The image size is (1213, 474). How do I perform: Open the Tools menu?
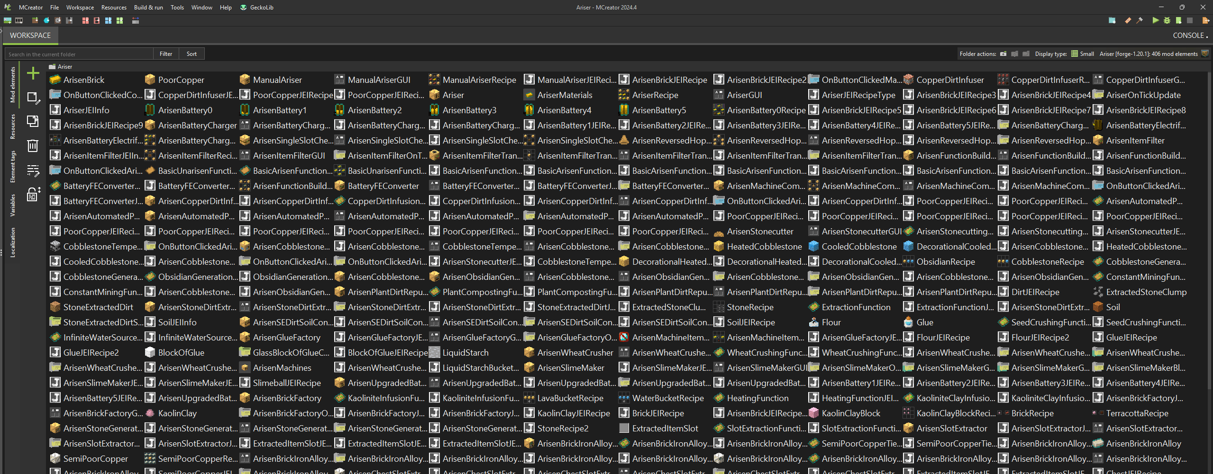point(177,8)
